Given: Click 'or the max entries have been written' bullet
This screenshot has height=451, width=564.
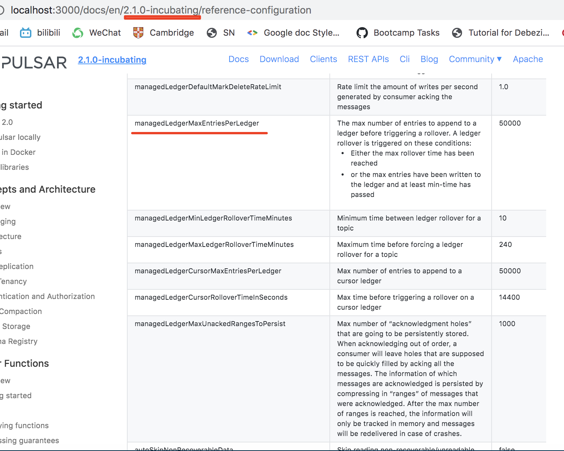Looking at the screenshot, I should 416,184.
